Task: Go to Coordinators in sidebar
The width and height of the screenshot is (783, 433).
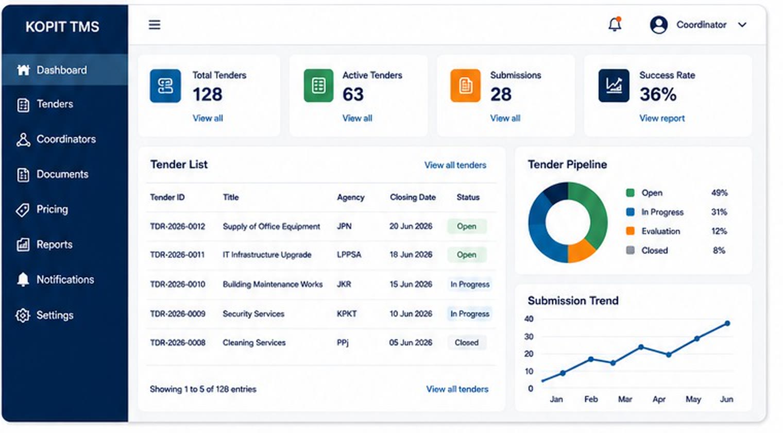Action: coord(64,139)
